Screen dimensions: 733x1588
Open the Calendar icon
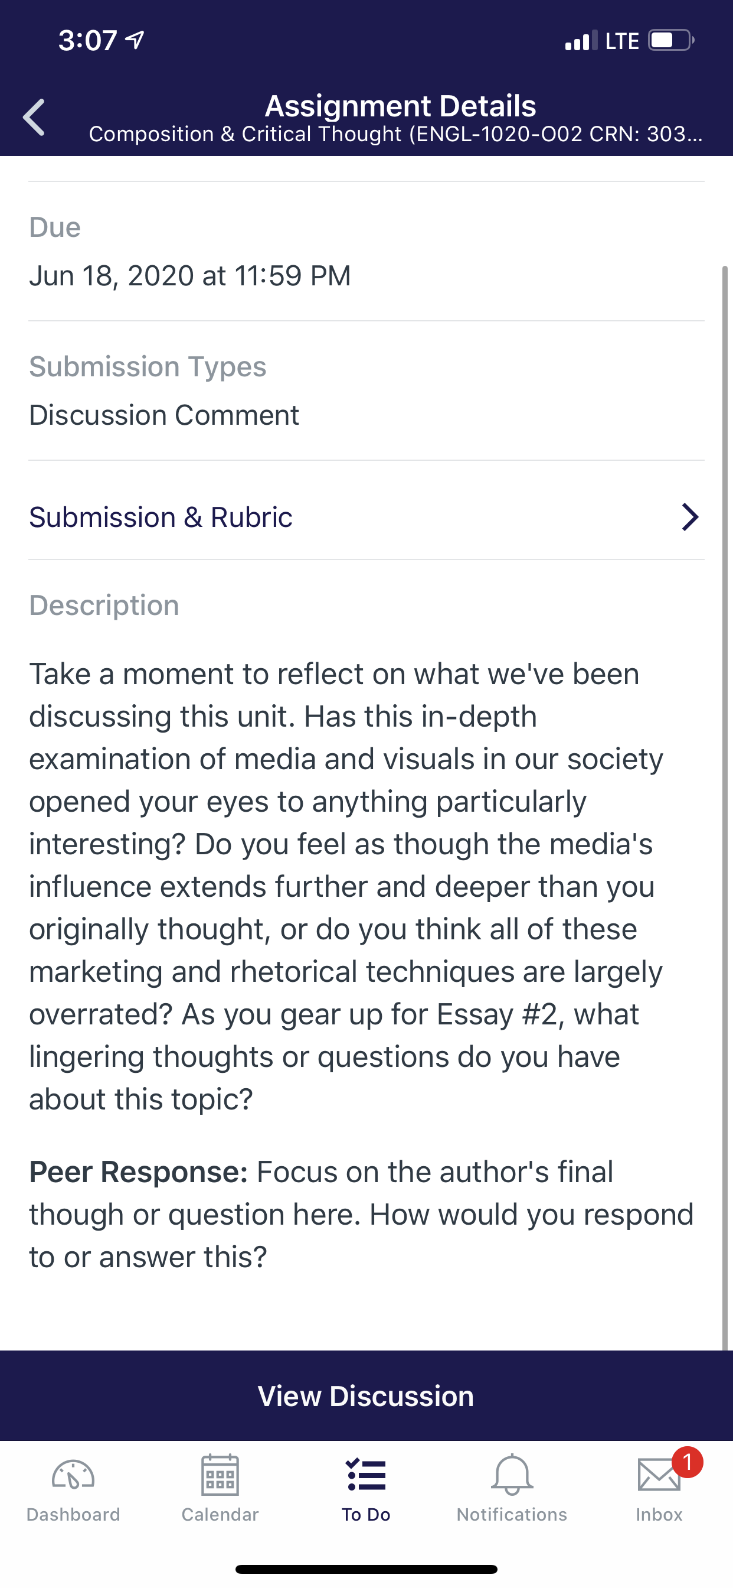[220, 1475]
